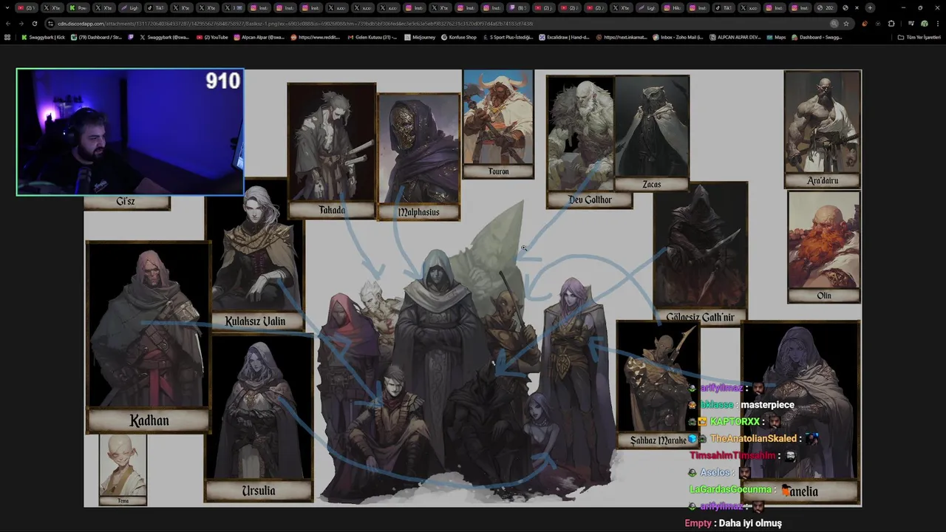946x532 pixels.
Task: Open the (2) YouTube bookmark
Action: point(213,37)
